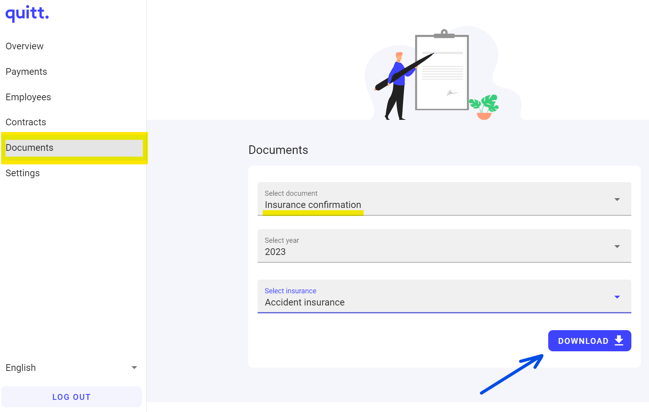Open the Employees section
Image resolution: width=649 pixels, height=412 pixels.
pyautogui.click(x=28, y=97)
